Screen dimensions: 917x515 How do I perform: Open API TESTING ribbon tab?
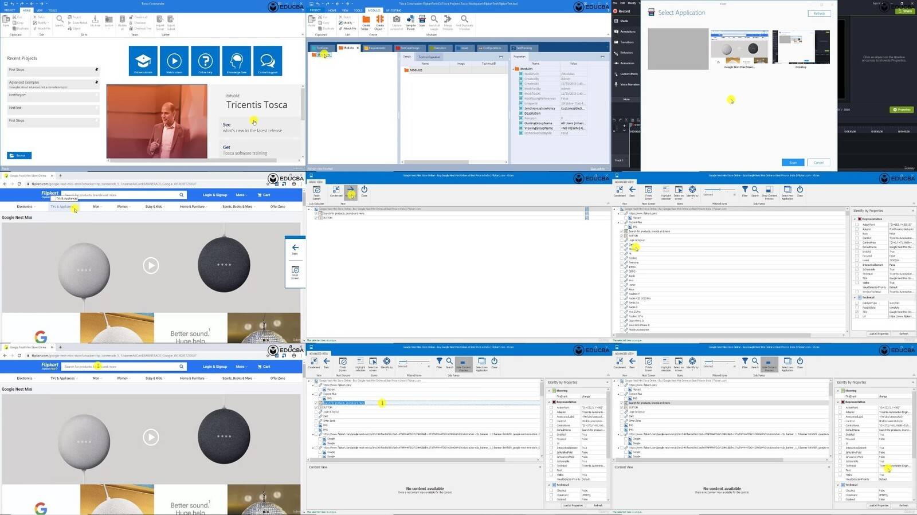tap(393, 10)
